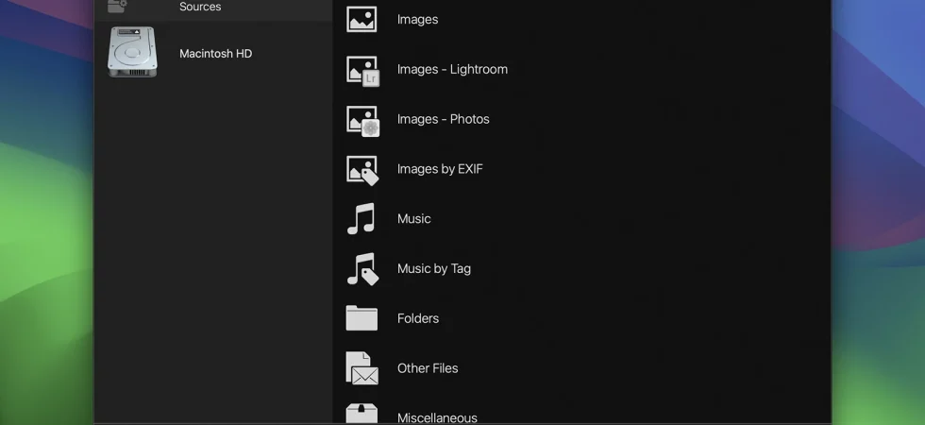The height and width of the screenshot is (425, 925).
Task: Choose the Images text label
Action: pos(417,20)
